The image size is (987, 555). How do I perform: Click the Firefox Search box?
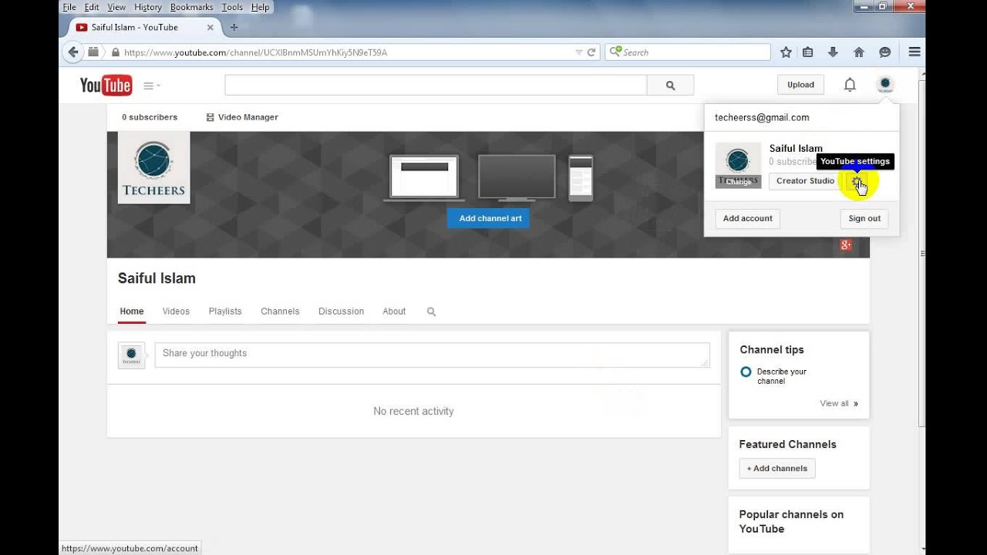(x=688, y=52)
